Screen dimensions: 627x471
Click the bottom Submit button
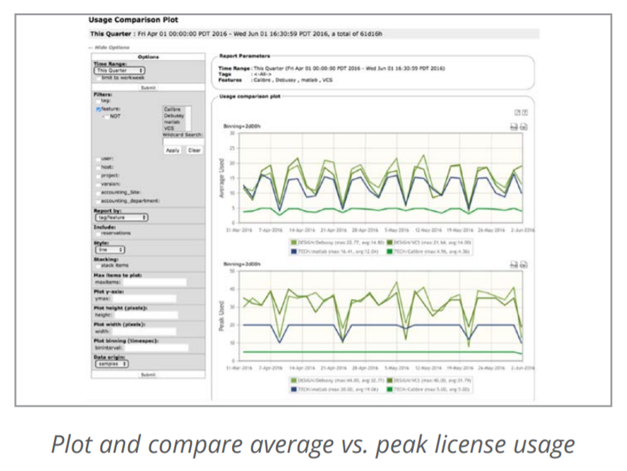pos(149,375)
